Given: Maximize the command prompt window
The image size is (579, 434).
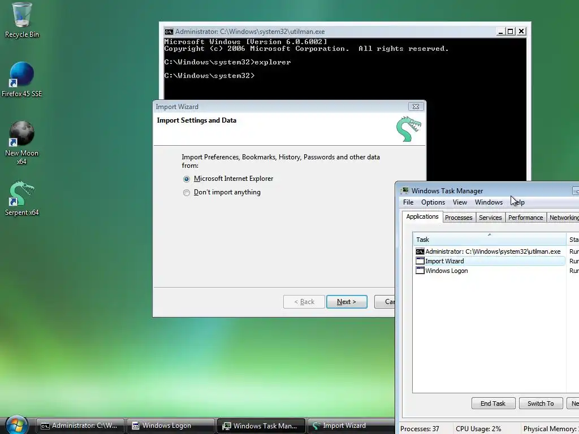Looking at the screenshot, I should (x=511, y=32).
